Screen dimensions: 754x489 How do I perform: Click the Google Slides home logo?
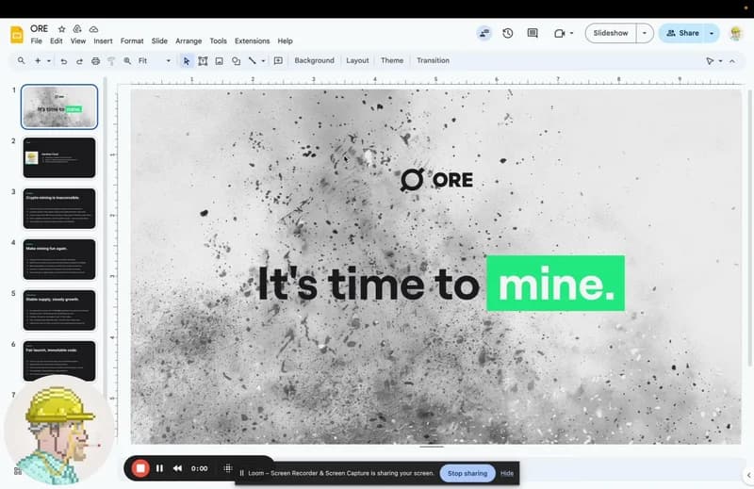click(x=16, y=34)
